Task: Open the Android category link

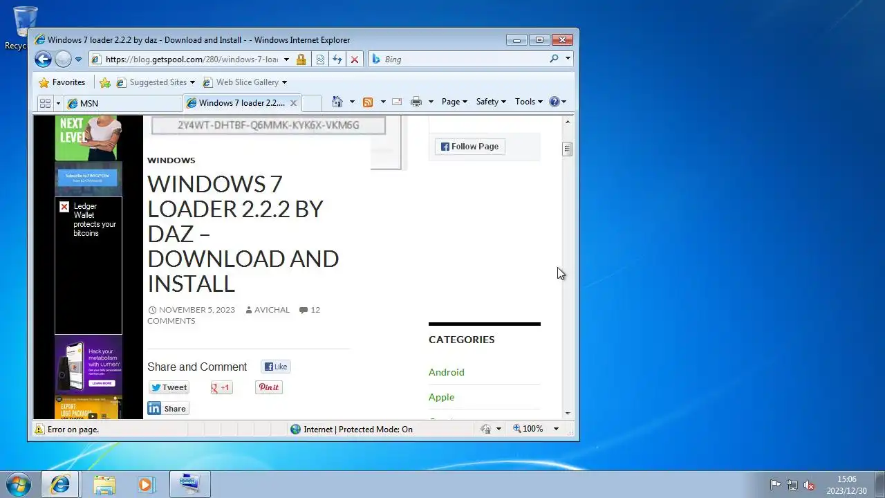Action: [x=447, y=372]
